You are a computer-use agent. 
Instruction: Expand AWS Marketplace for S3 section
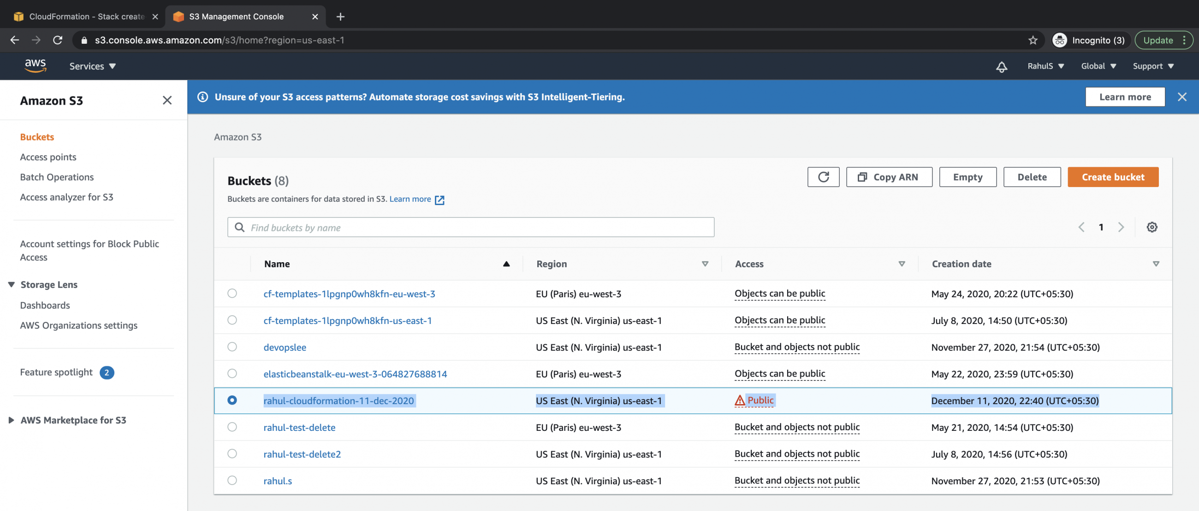(12, 420)
